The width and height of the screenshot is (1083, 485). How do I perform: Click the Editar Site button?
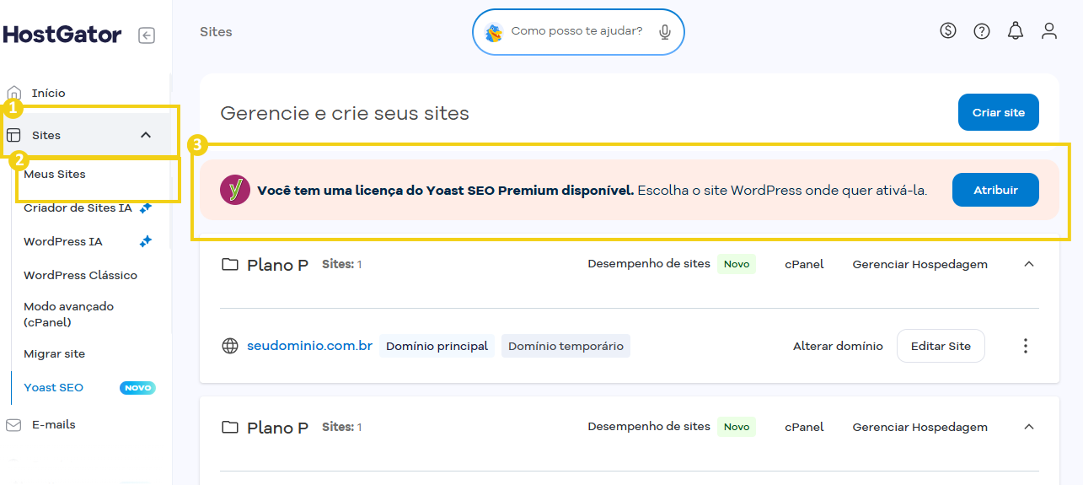click(x=941, y=346)
